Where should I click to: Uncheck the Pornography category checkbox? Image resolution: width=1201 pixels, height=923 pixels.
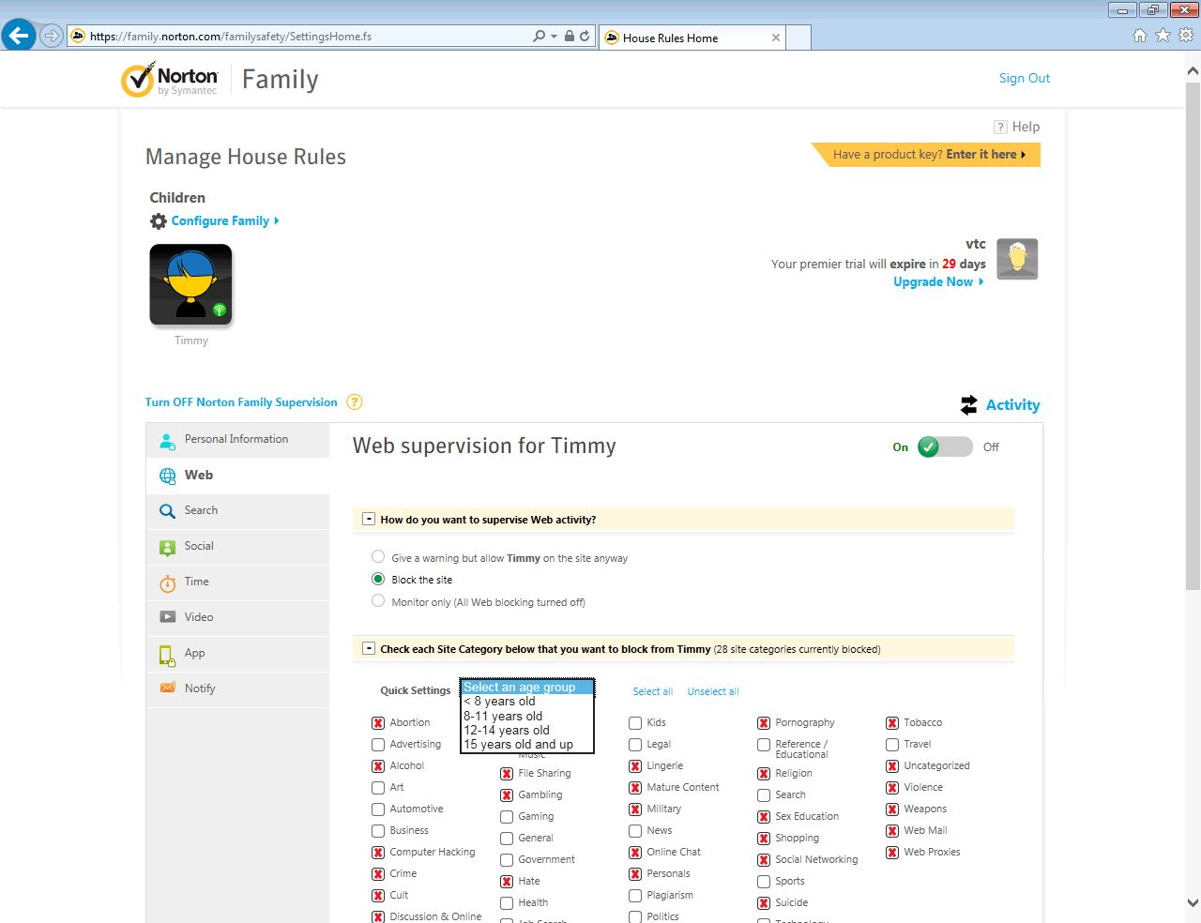click(764, 723)
